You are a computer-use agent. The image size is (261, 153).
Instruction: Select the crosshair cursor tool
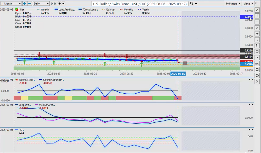point(257,46)
